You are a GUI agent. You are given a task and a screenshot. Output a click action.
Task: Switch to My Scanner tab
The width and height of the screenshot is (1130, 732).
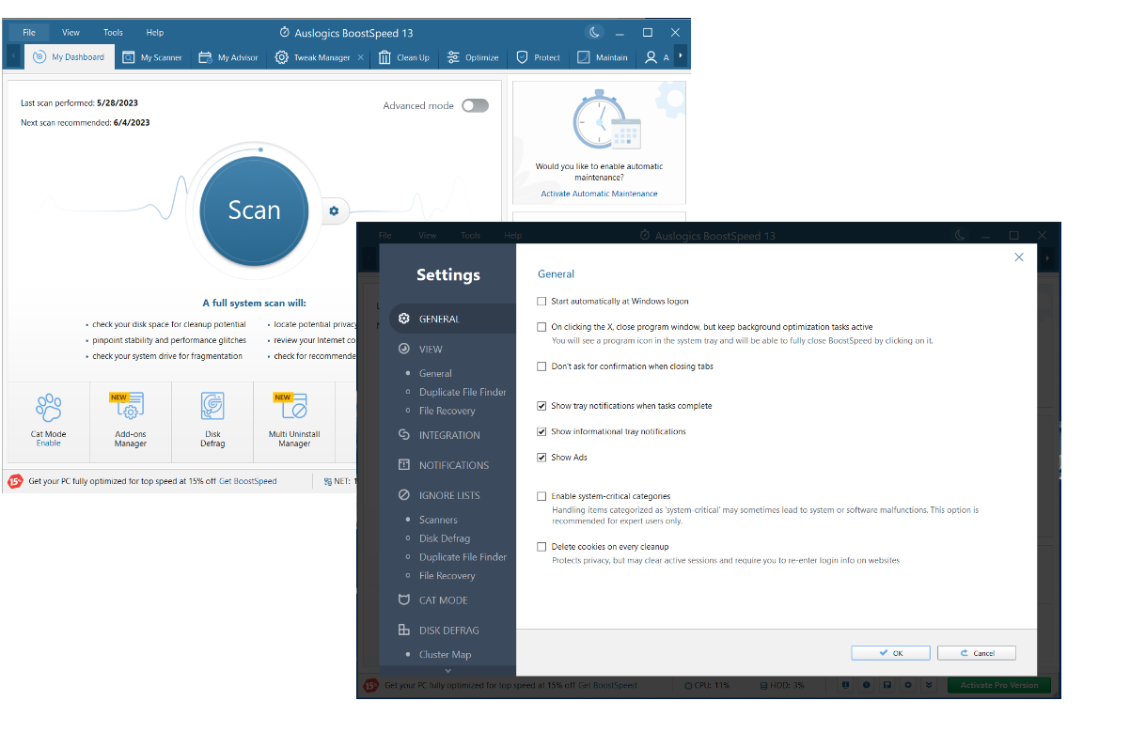[153, 57]
